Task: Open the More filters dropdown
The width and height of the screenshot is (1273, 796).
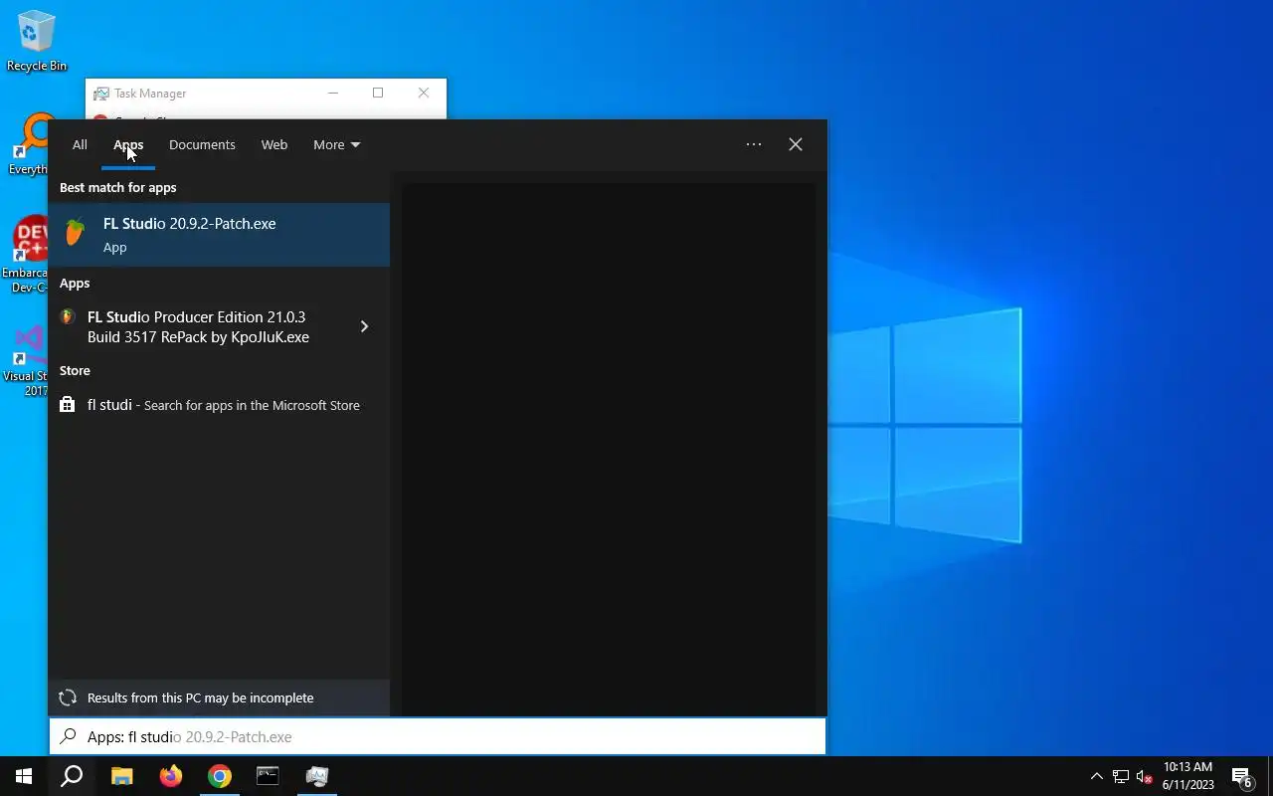Action: 336,144
